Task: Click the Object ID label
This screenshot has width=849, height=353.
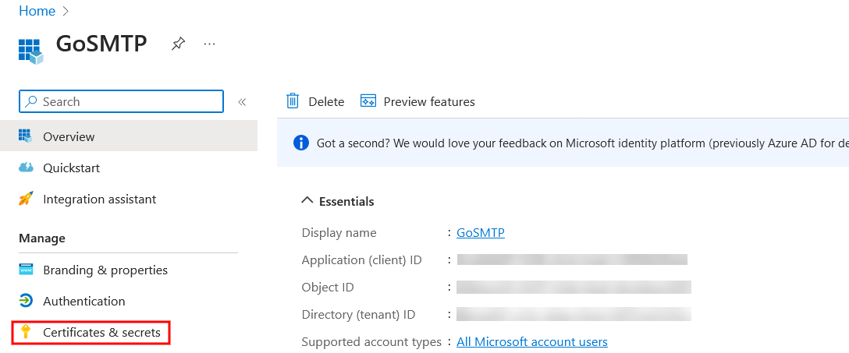Action: tap(328, 287)
